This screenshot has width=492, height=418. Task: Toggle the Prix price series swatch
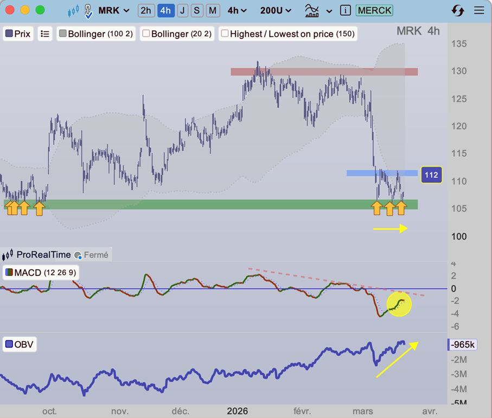coord(9,34)
